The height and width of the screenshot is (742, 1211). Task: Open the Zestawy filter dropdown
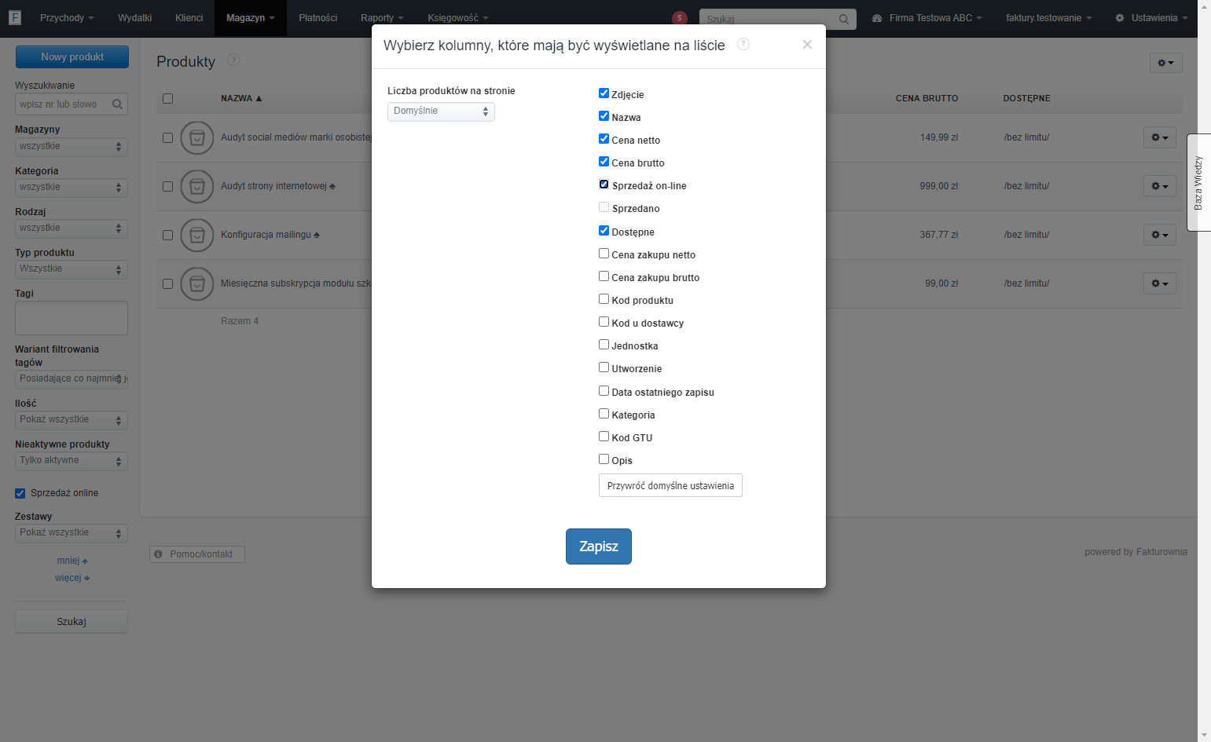point(72,533)
